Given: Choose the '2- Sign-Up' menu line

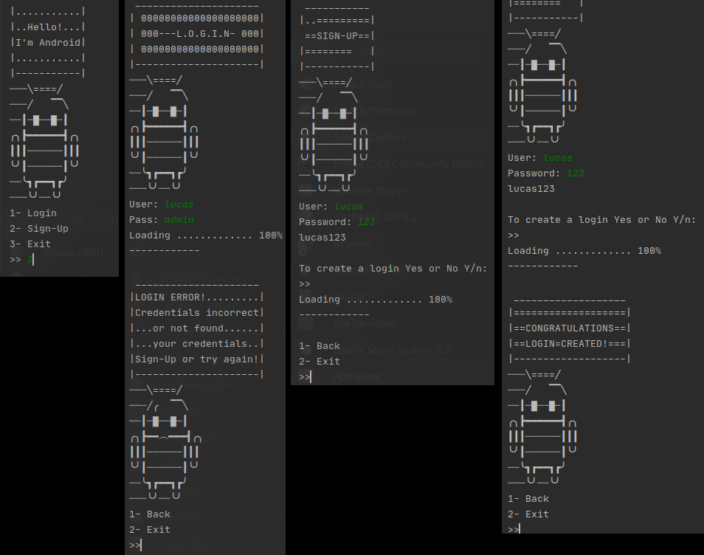Looking at the screenshot, I should click(x=39, y=229).
